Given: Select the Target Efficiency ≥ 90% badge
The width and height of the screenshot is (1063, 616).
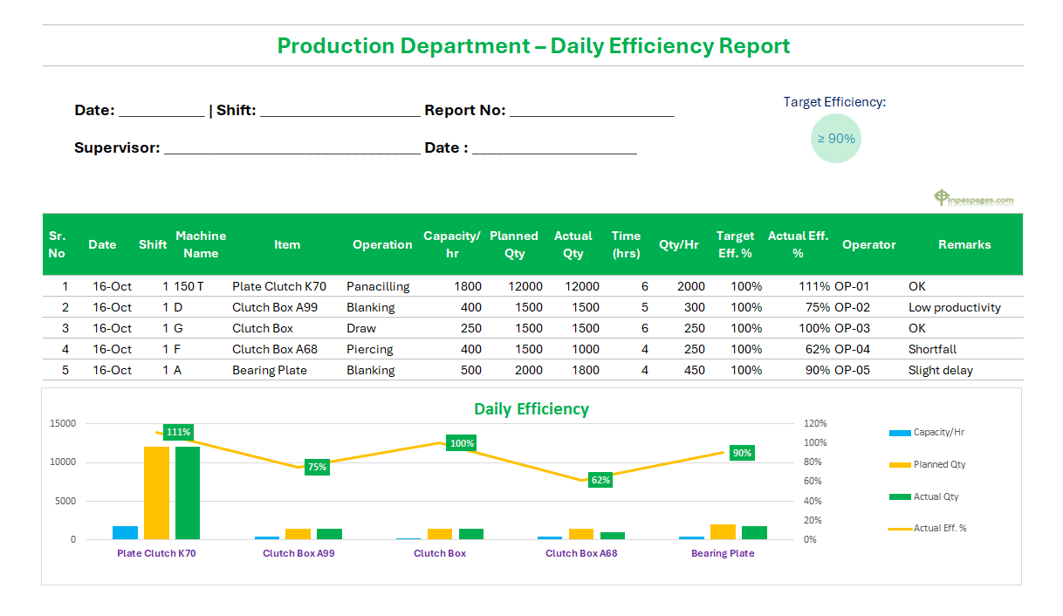Looking at the screenshot, I should point(835,138).
